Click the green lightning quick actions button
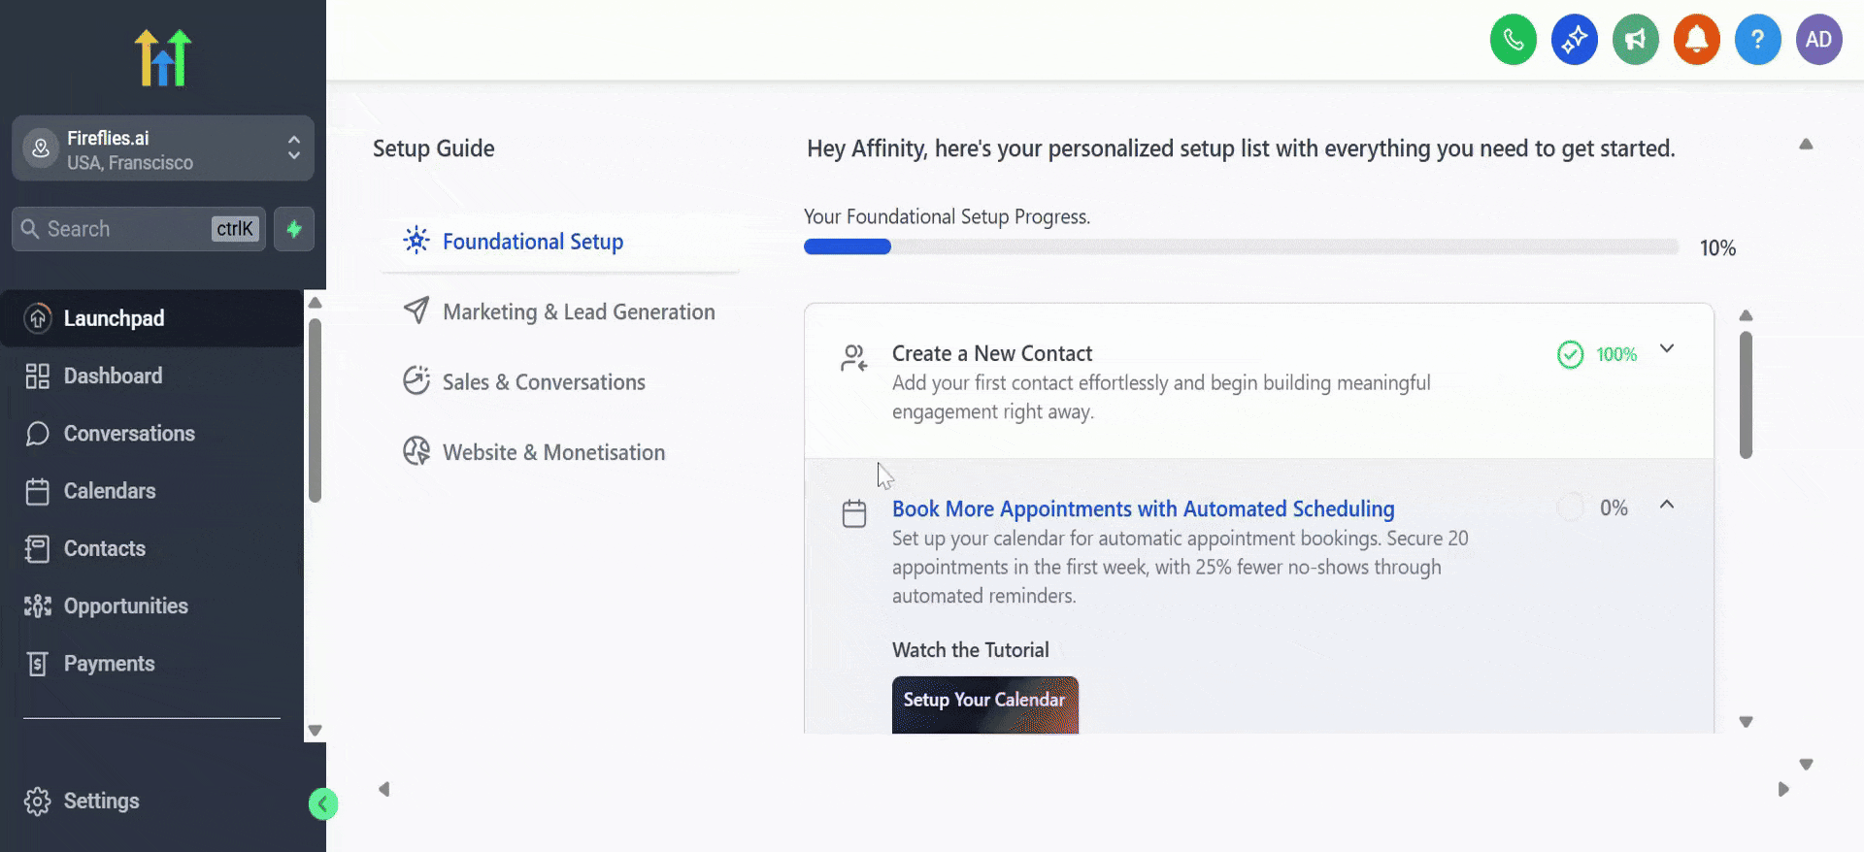 294,229
